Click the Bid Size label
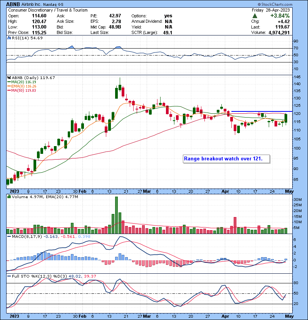The height and width of the screenshot is (320, 308). pos(65,32)
